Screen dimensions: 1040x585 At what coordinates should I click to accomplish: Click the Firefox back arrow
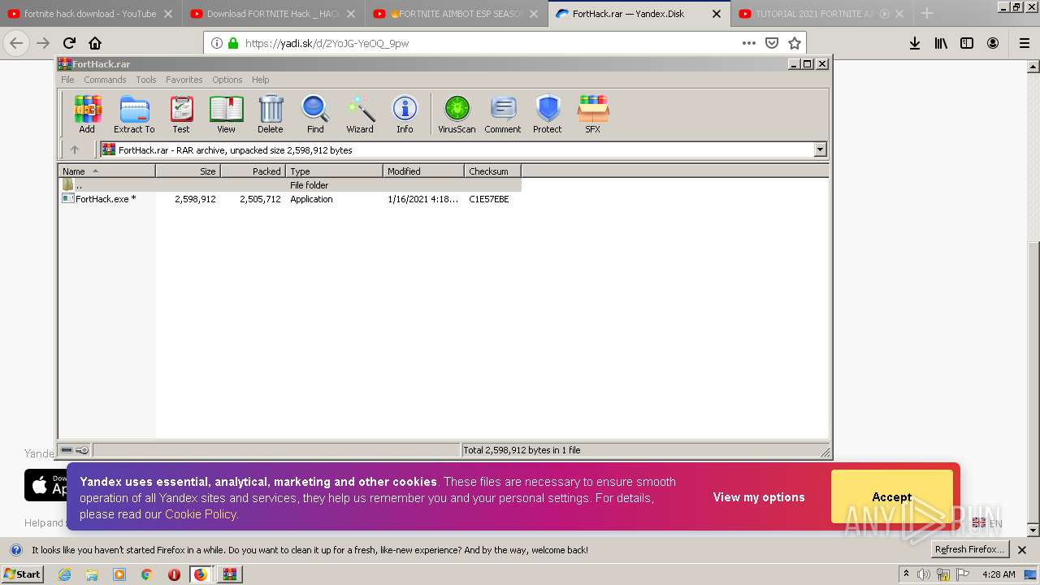click(x=16, y=43)
